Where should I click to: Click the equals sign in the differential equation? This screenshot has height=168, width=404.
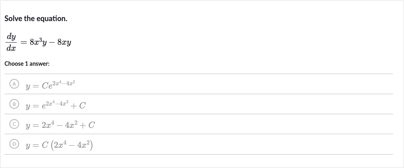23,43
